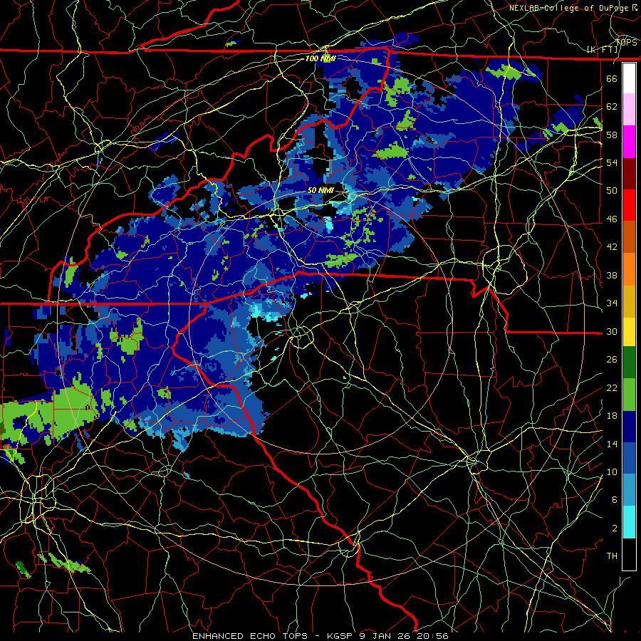Click the ENHANCED ECHO TOPS caption
The height and width of the screenshot is (641, 641).
point(250,636)
